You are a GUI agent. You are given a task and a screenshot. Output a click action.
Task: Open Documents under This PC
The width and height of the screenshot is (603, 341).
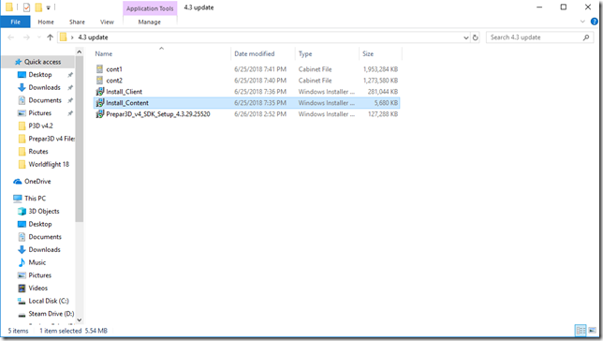(45, 237)
